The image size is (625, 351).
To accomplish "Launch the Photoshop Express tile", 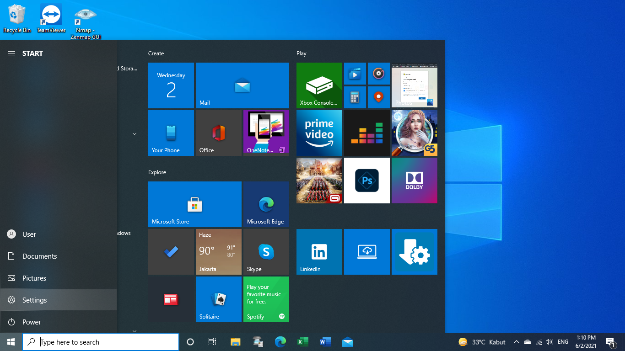I will pyautogui.click(x=366, y=181).
